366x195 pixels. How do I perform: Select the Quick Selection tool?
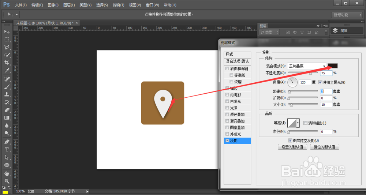tap(7, 55)
